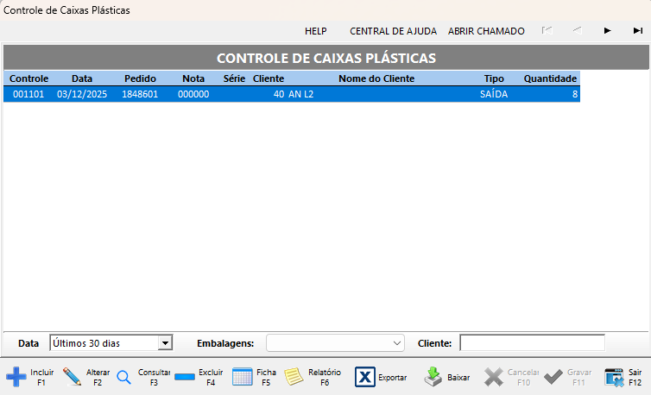Click the Alterar pencil icon
The image size is (651, 395).
(73, 377)
